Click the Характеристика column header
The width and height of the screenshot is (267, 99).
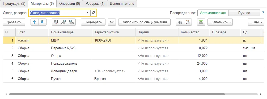point(114,32)
